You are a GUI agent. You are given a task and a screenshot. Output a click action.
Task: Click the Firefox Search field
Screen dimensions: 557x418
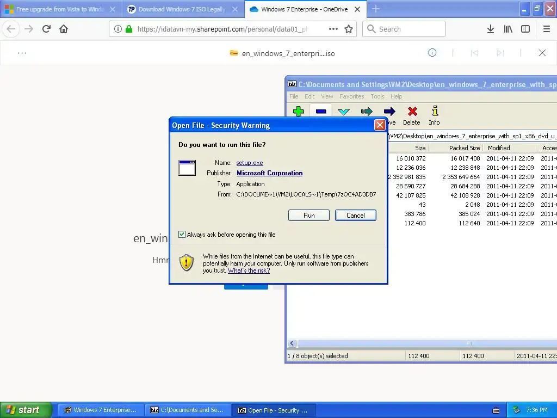[x=404, y=29]
